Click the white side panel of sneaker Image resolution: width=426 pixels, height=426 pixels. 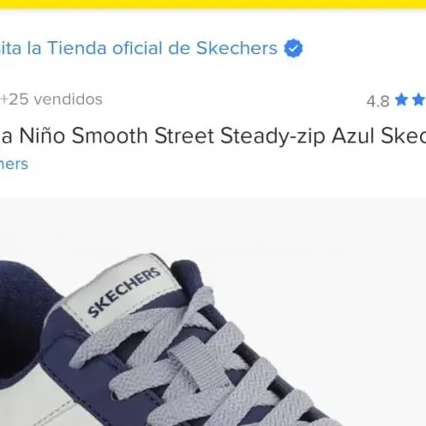(32, 400)
